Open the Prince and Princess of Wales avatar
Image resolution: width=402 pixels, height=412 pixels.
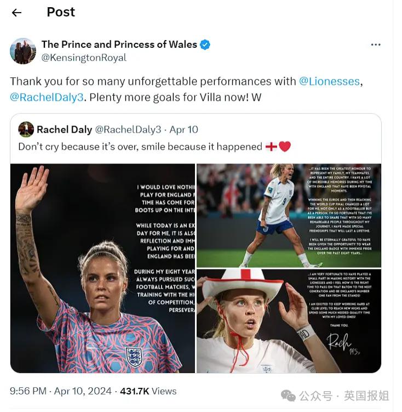[23, 50]
